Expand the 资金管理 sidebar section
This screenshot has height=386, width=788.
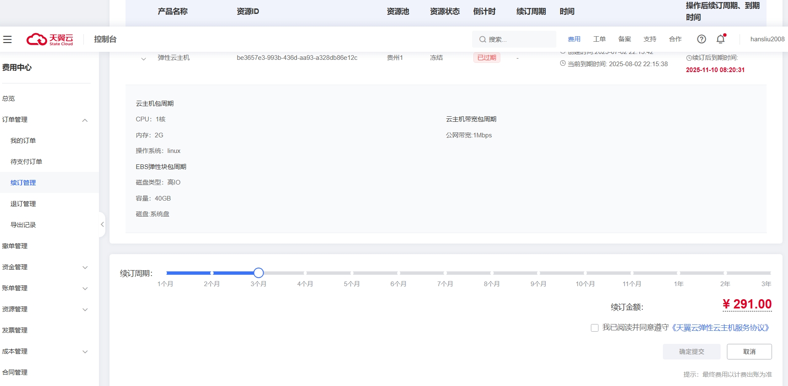(85, 268)
